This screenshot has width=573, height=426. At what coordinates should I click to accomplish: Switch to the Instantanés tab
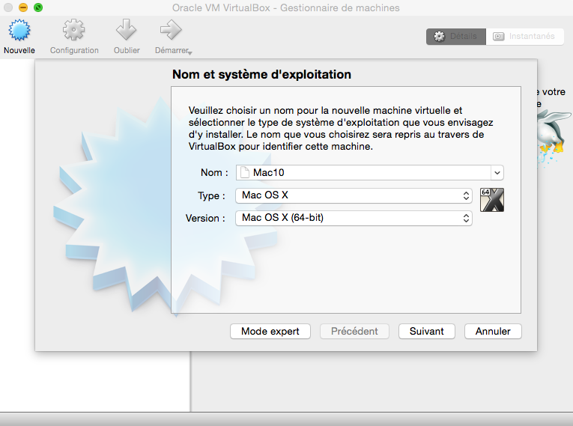pyautogui.click(x=525, y=37)
